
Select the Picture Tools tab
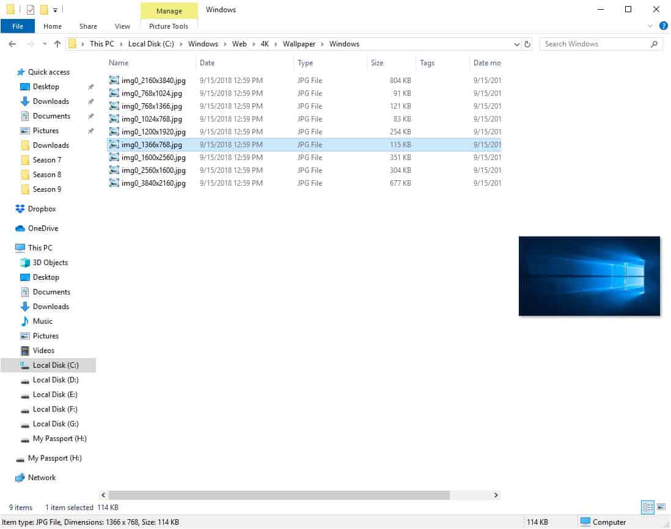(168, 26)
